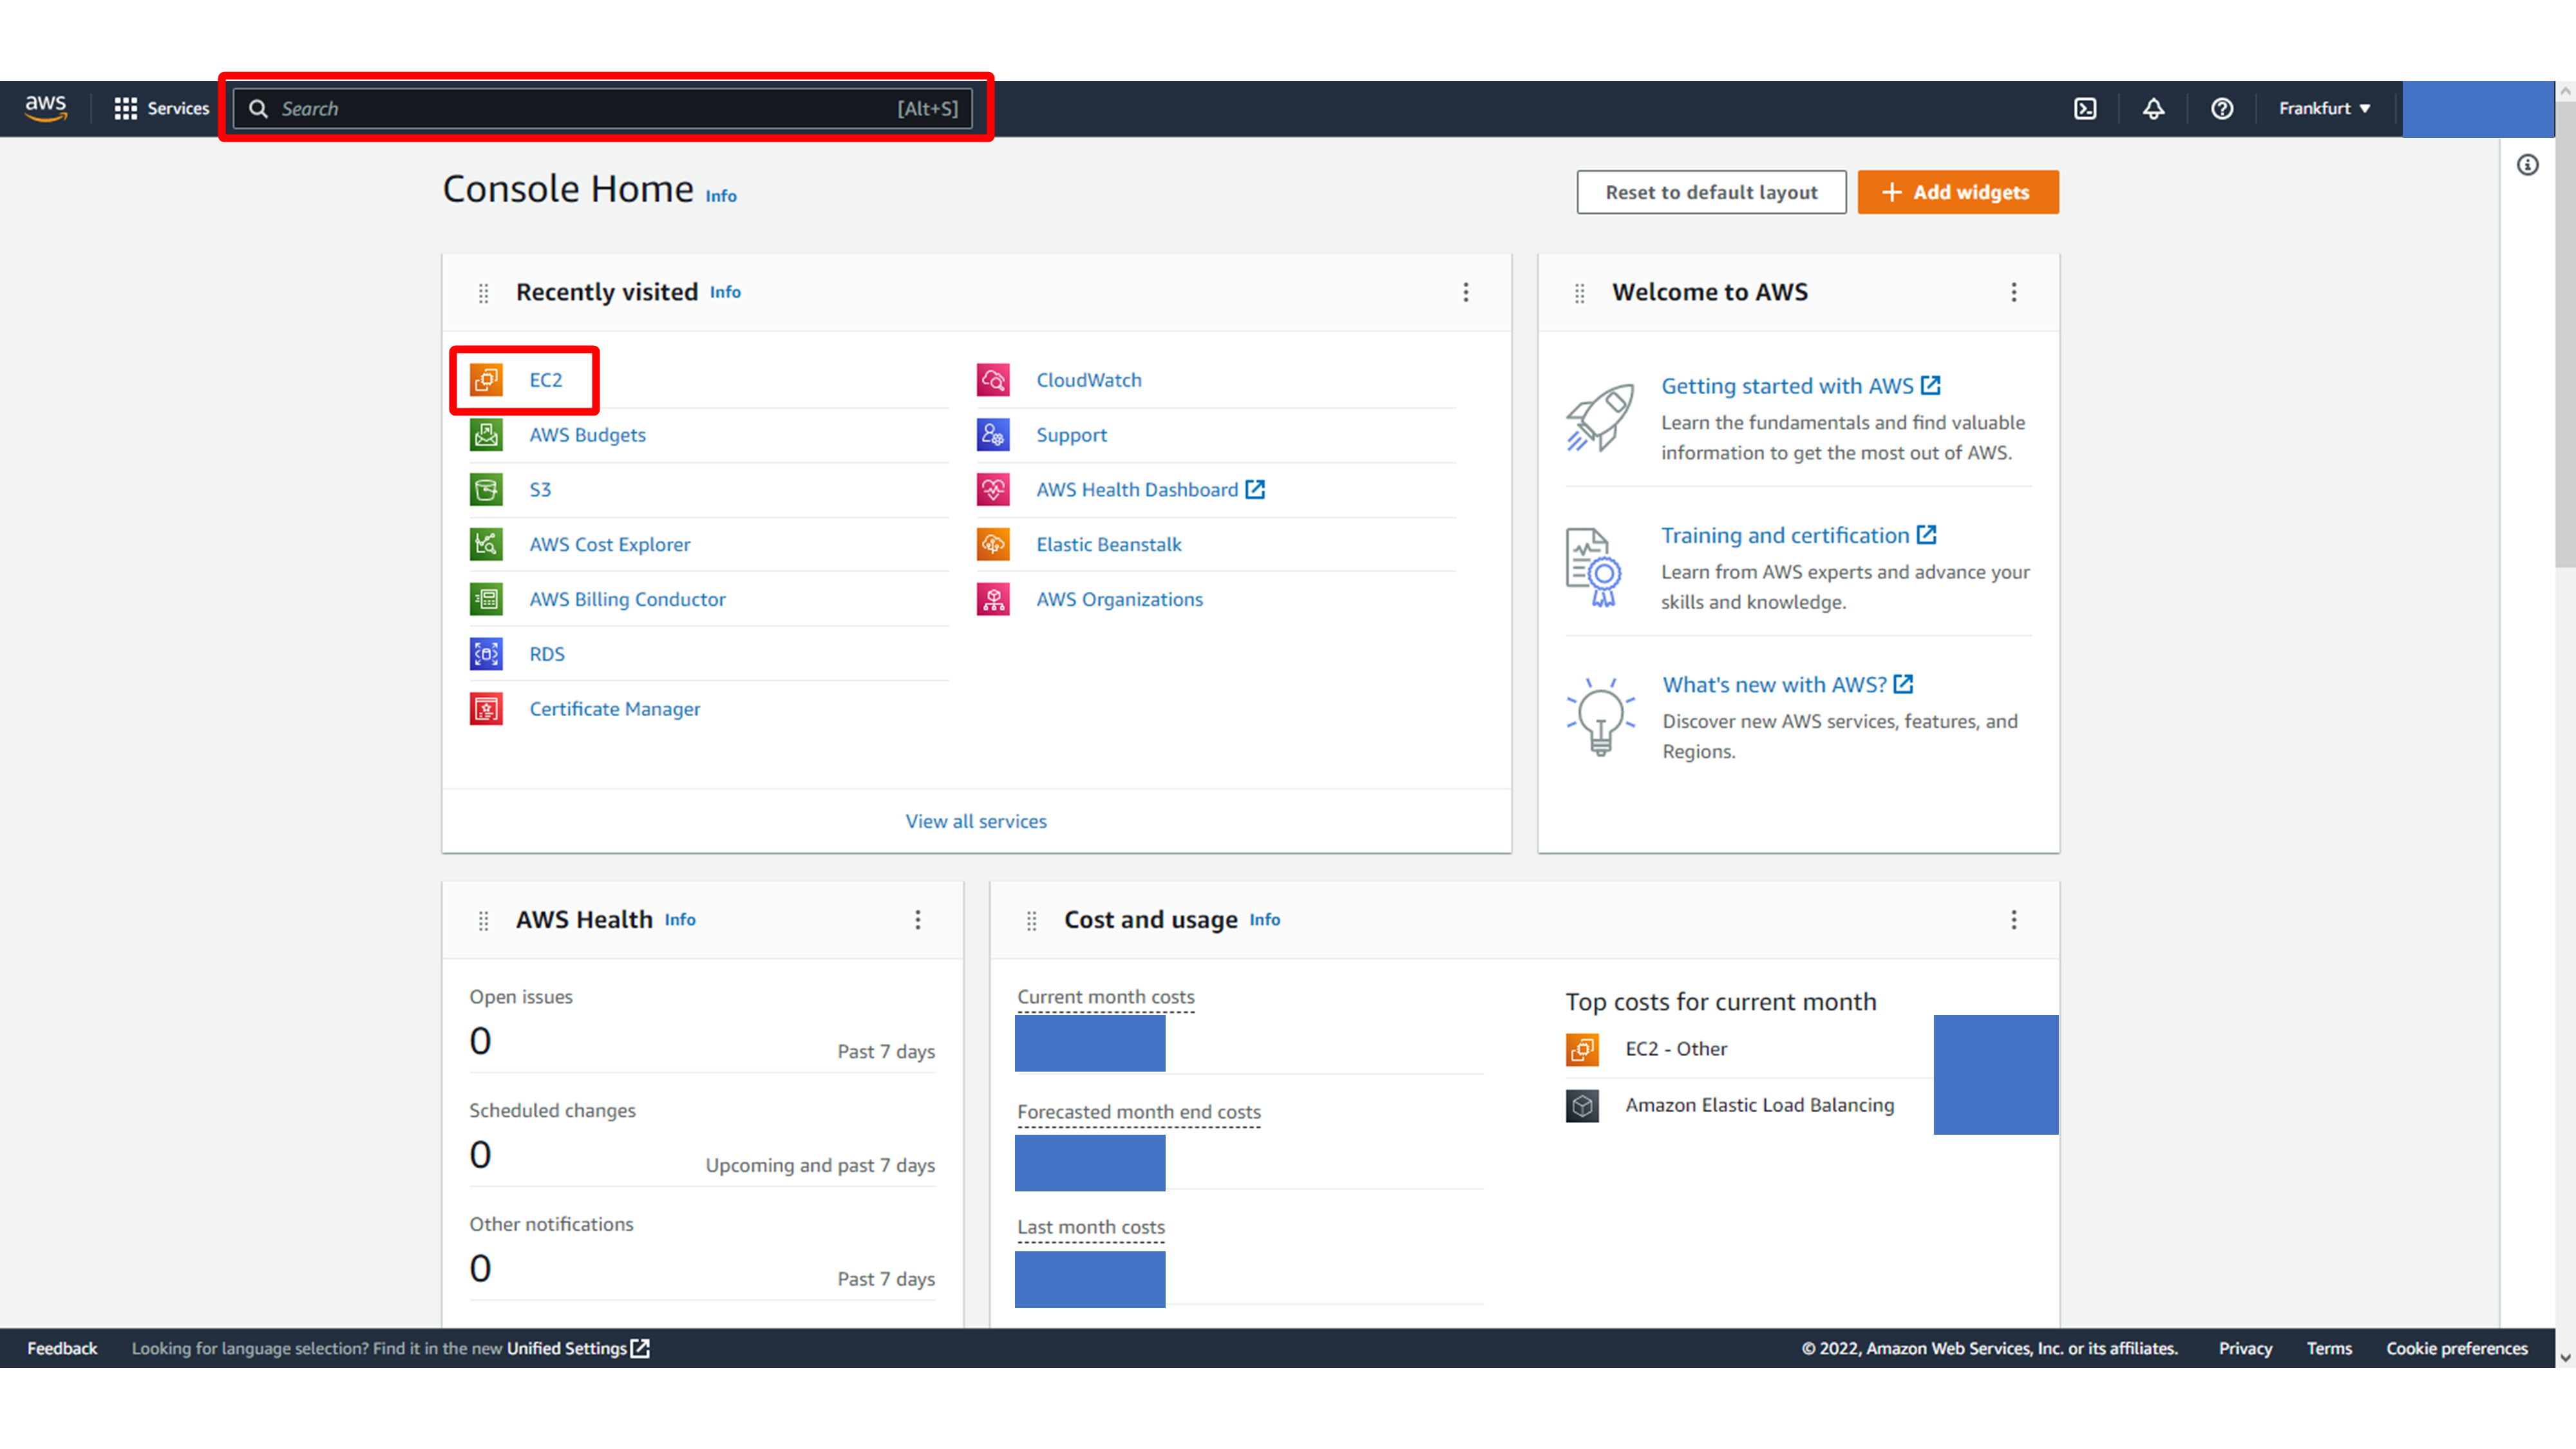The image size is (2576, 1449).
Task: Open the help question-mark menu
Action: (2222, 108)
